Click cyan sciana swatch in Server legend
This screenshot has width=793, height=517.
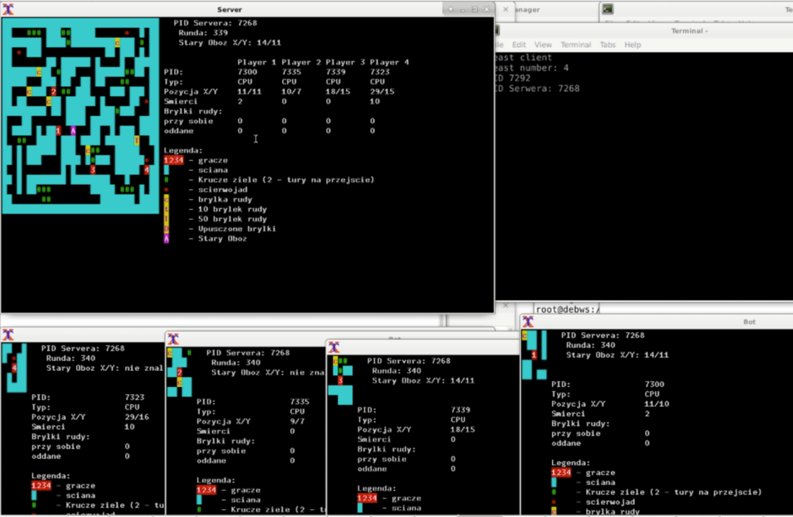(166, 169)
